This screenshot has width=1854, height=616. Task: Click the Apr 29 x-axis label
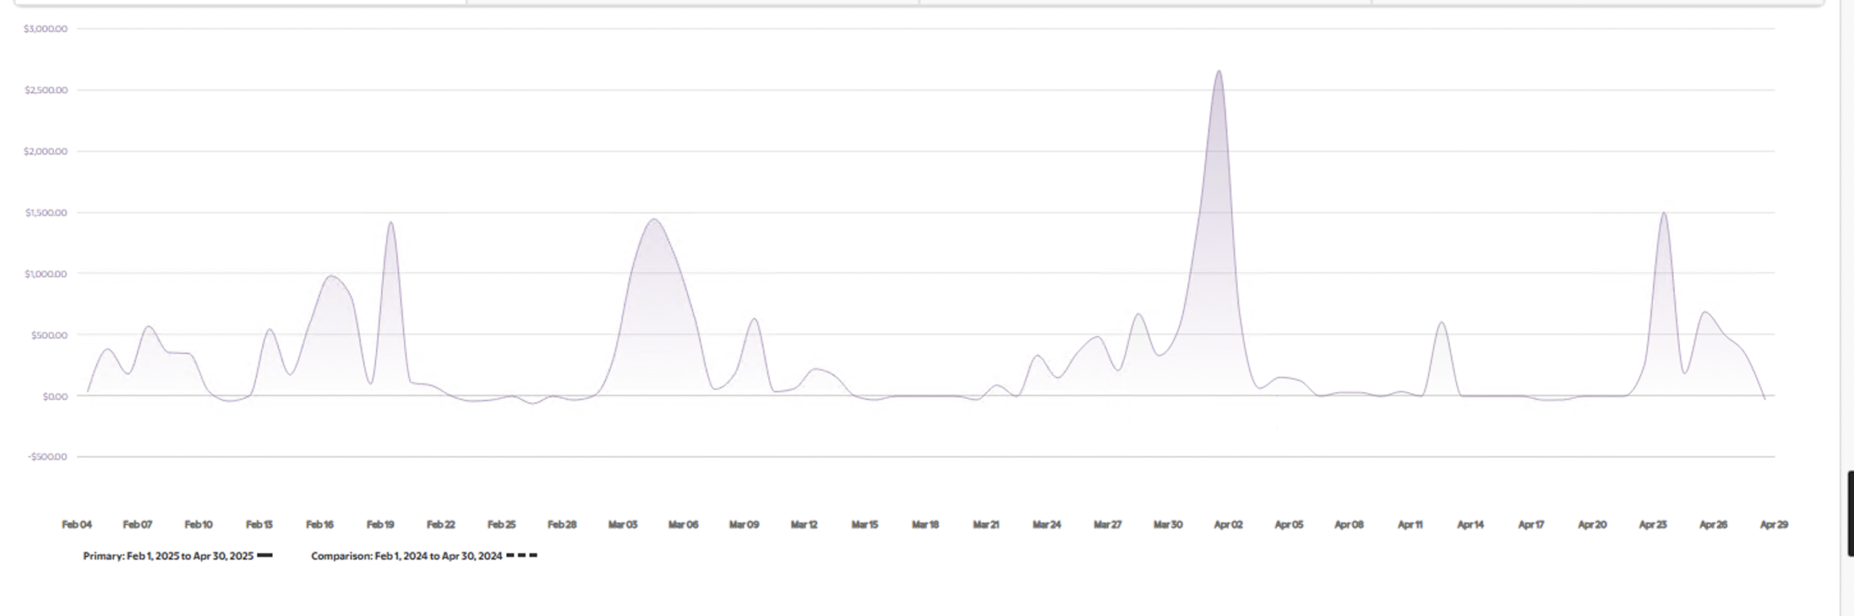pos(1774,525)
